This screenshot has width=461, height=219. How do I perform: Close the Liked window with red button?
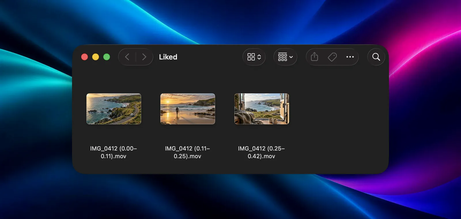[84, 57]
